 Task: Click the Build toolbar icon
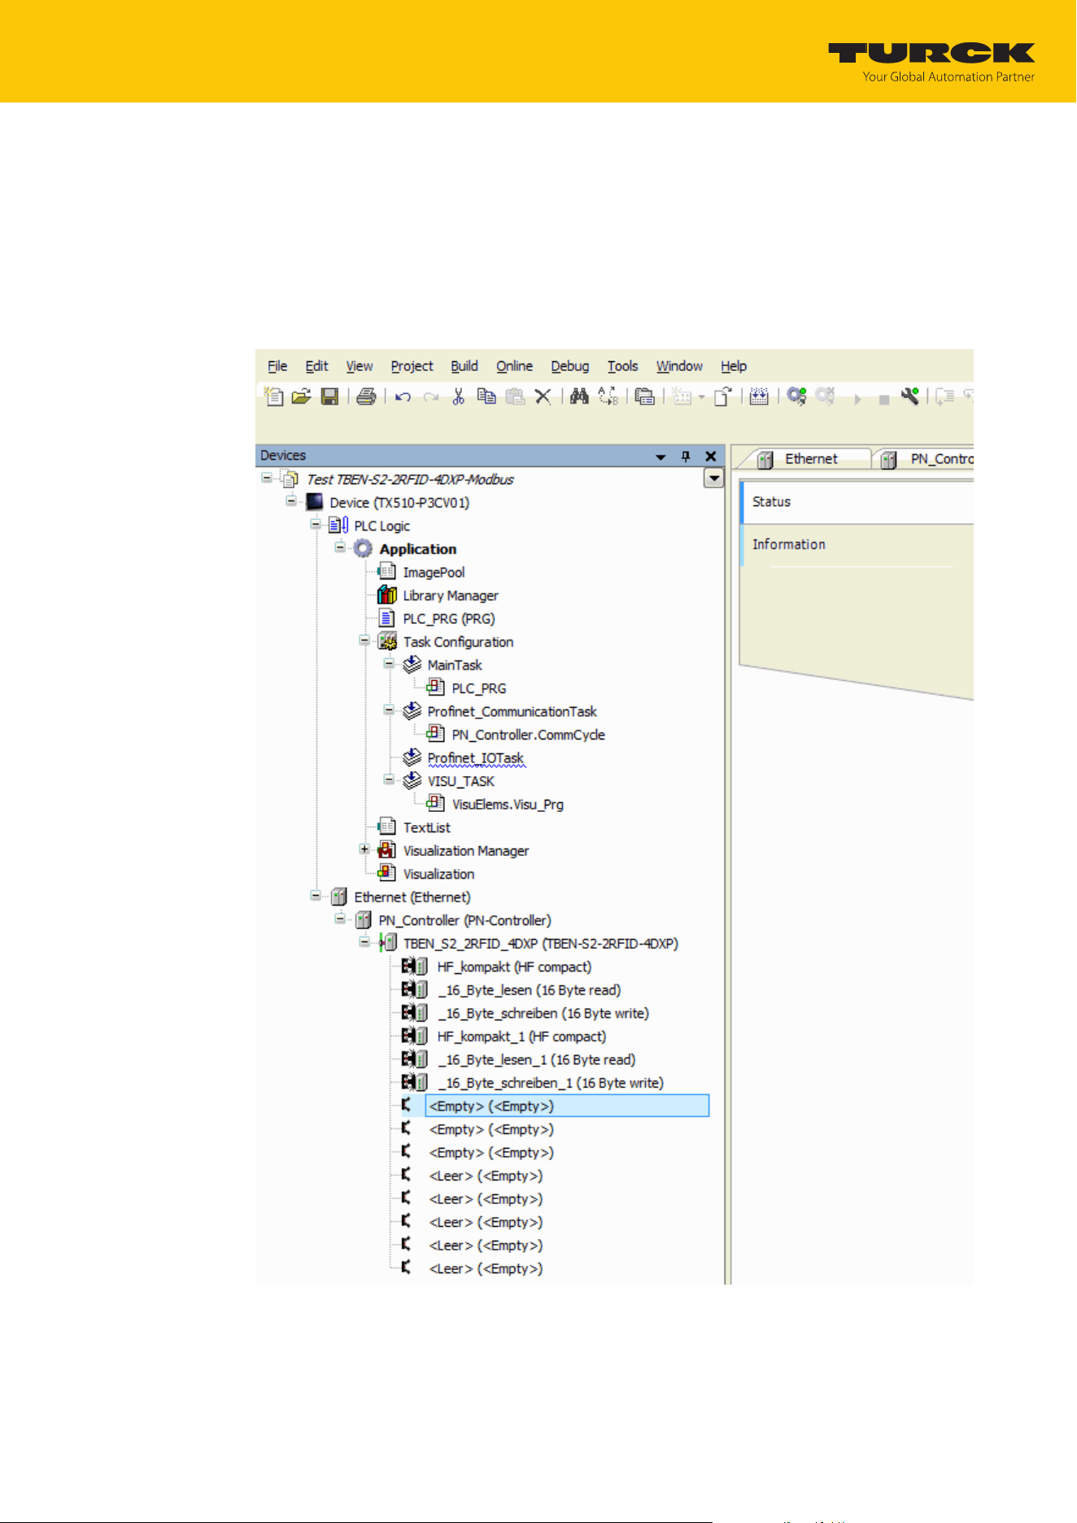759,397
